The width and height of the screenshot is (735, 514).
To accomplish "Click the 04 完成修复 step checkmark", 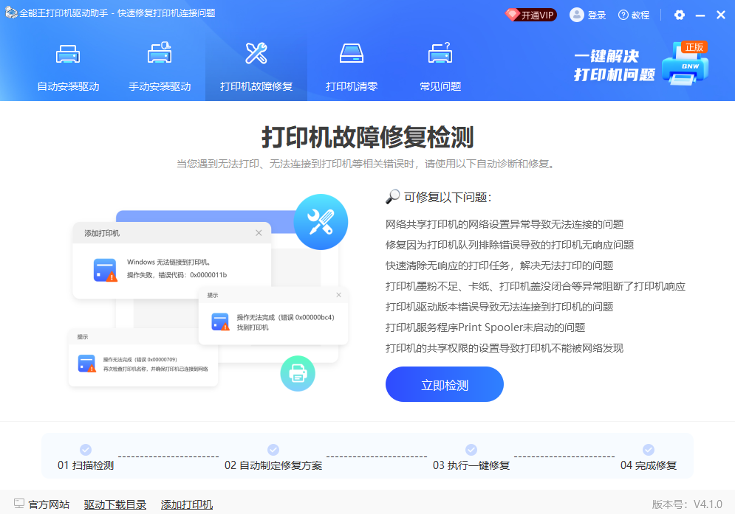I will (x=649, y=449).
